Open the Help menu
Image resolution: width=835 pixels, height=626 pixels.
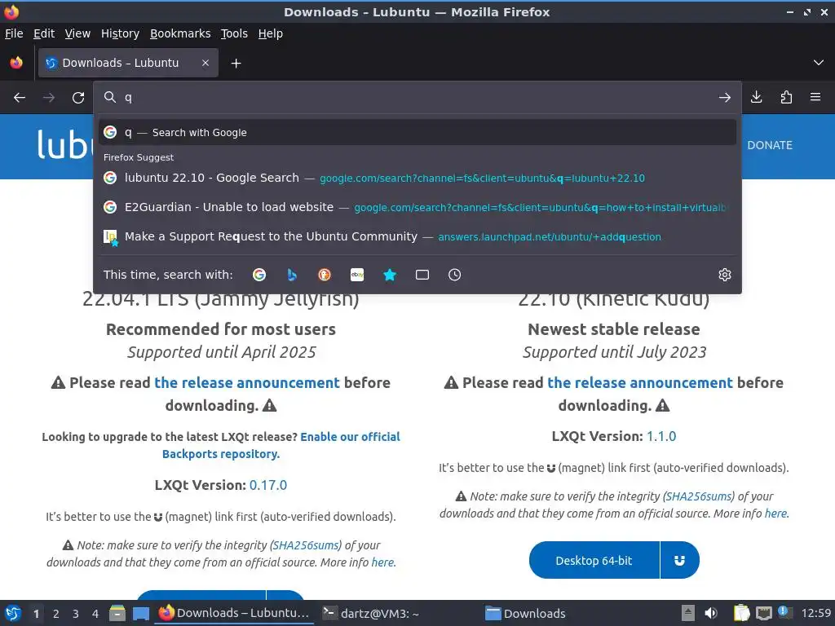coord(271,33)
